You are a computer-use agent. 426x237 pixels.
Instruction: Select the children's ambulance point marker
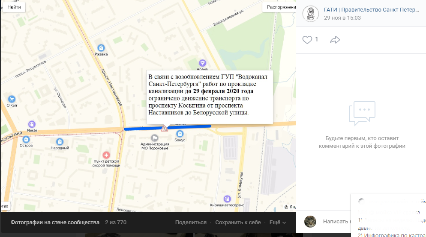click(106, 155)
